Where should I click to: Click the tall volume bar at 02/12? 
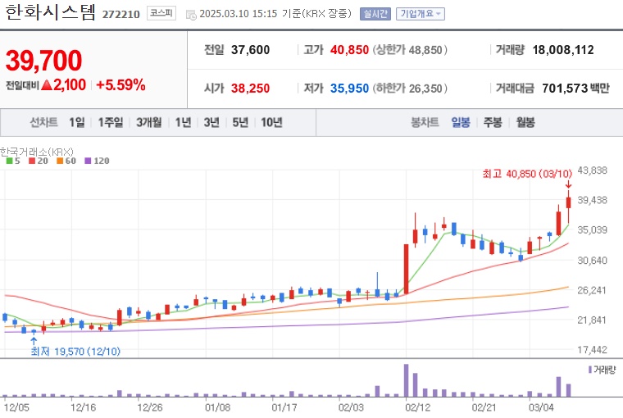click(406, 380)
